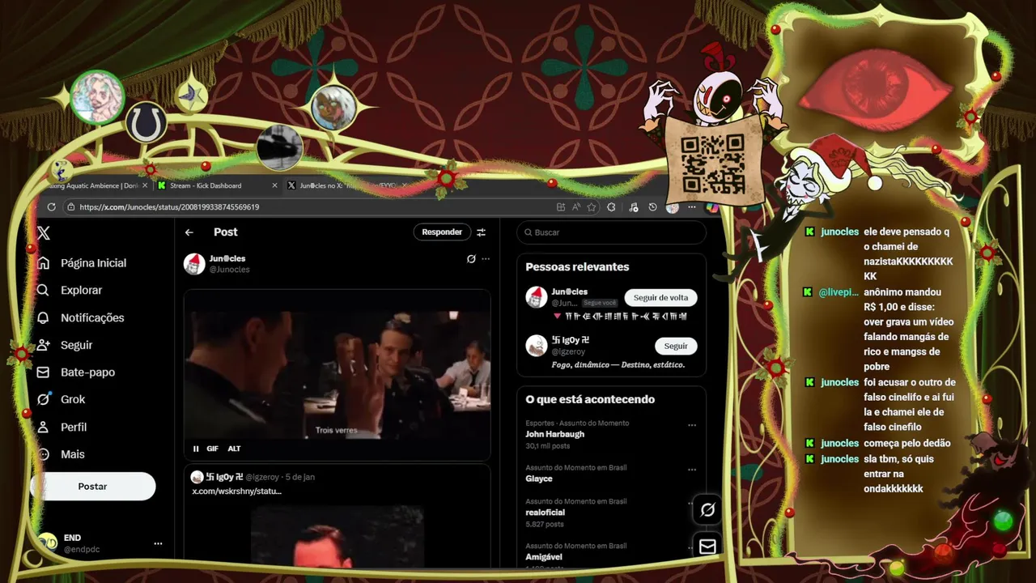1036x583 pixels.
Task: Open browser media control music icon
Action: [x=633, y=207]
